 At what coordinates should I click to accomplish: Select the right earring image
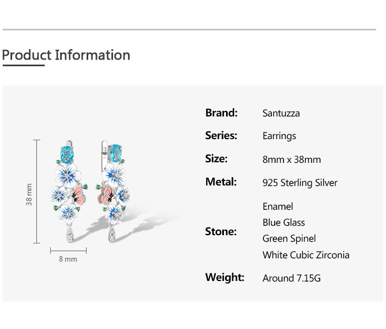[x=113, y=192]
